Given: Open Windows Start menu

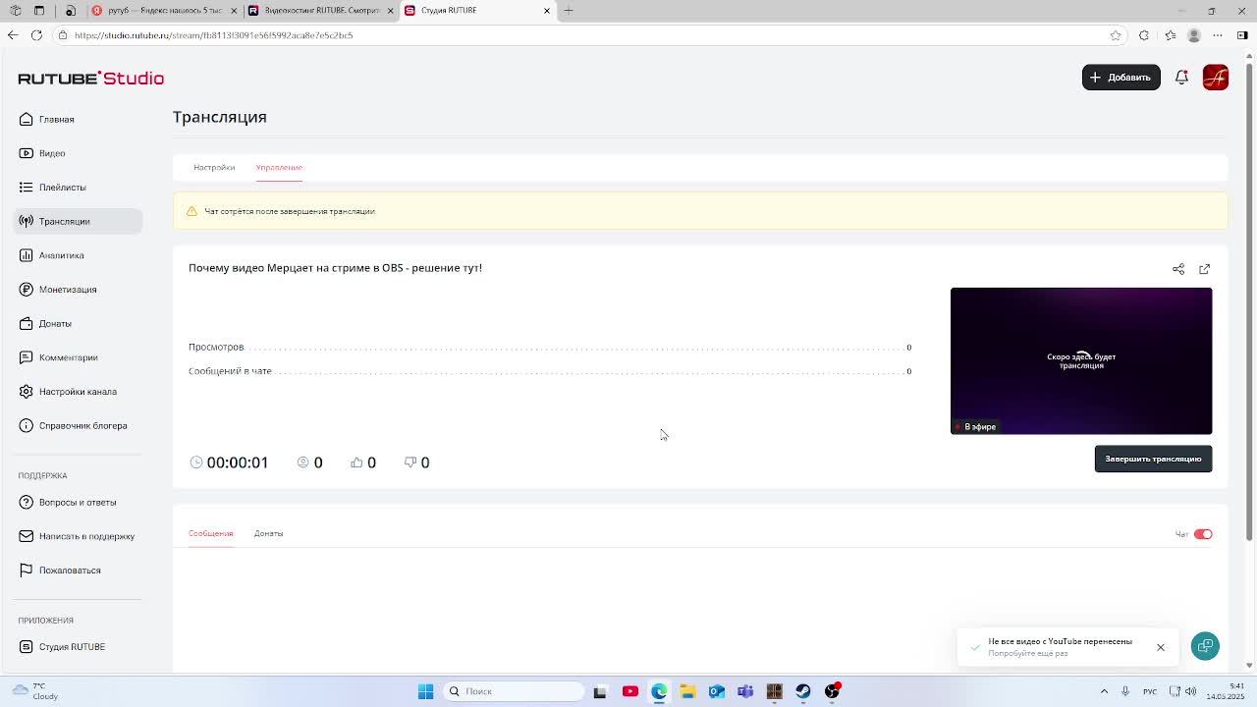Looking at the screenshot, I should 425,691.
